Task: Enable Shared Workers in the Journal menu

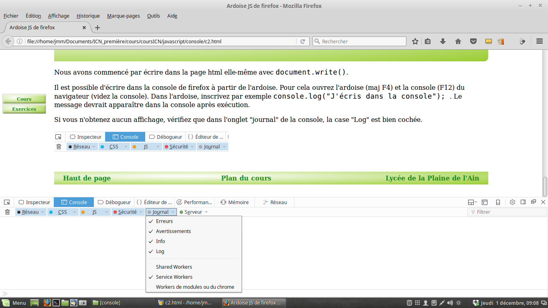Action: [x=174, y=267]
